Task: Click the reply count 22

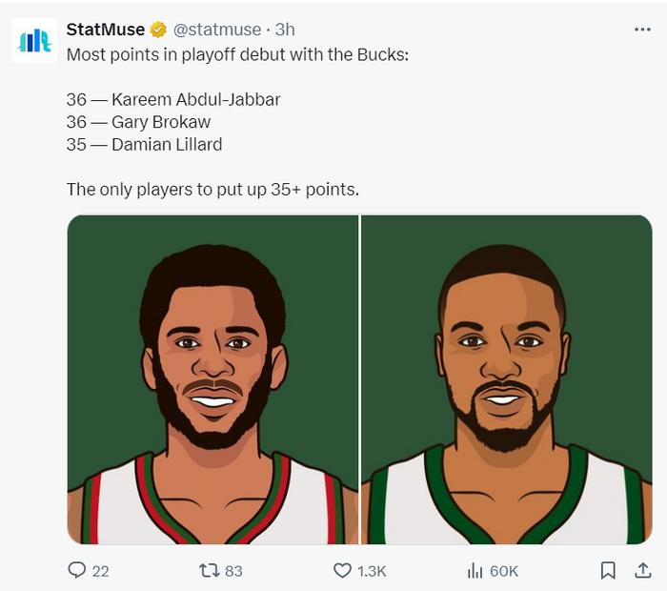Action: [x=100, y=571]
